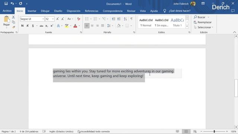Copy selection with the copy icon
Screen dimensions: 238x134
tap(13, 22)
